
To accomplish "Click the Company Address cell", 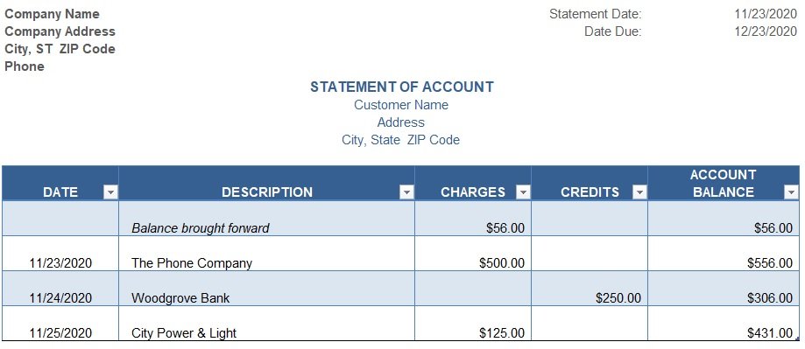I will (60, 31).
